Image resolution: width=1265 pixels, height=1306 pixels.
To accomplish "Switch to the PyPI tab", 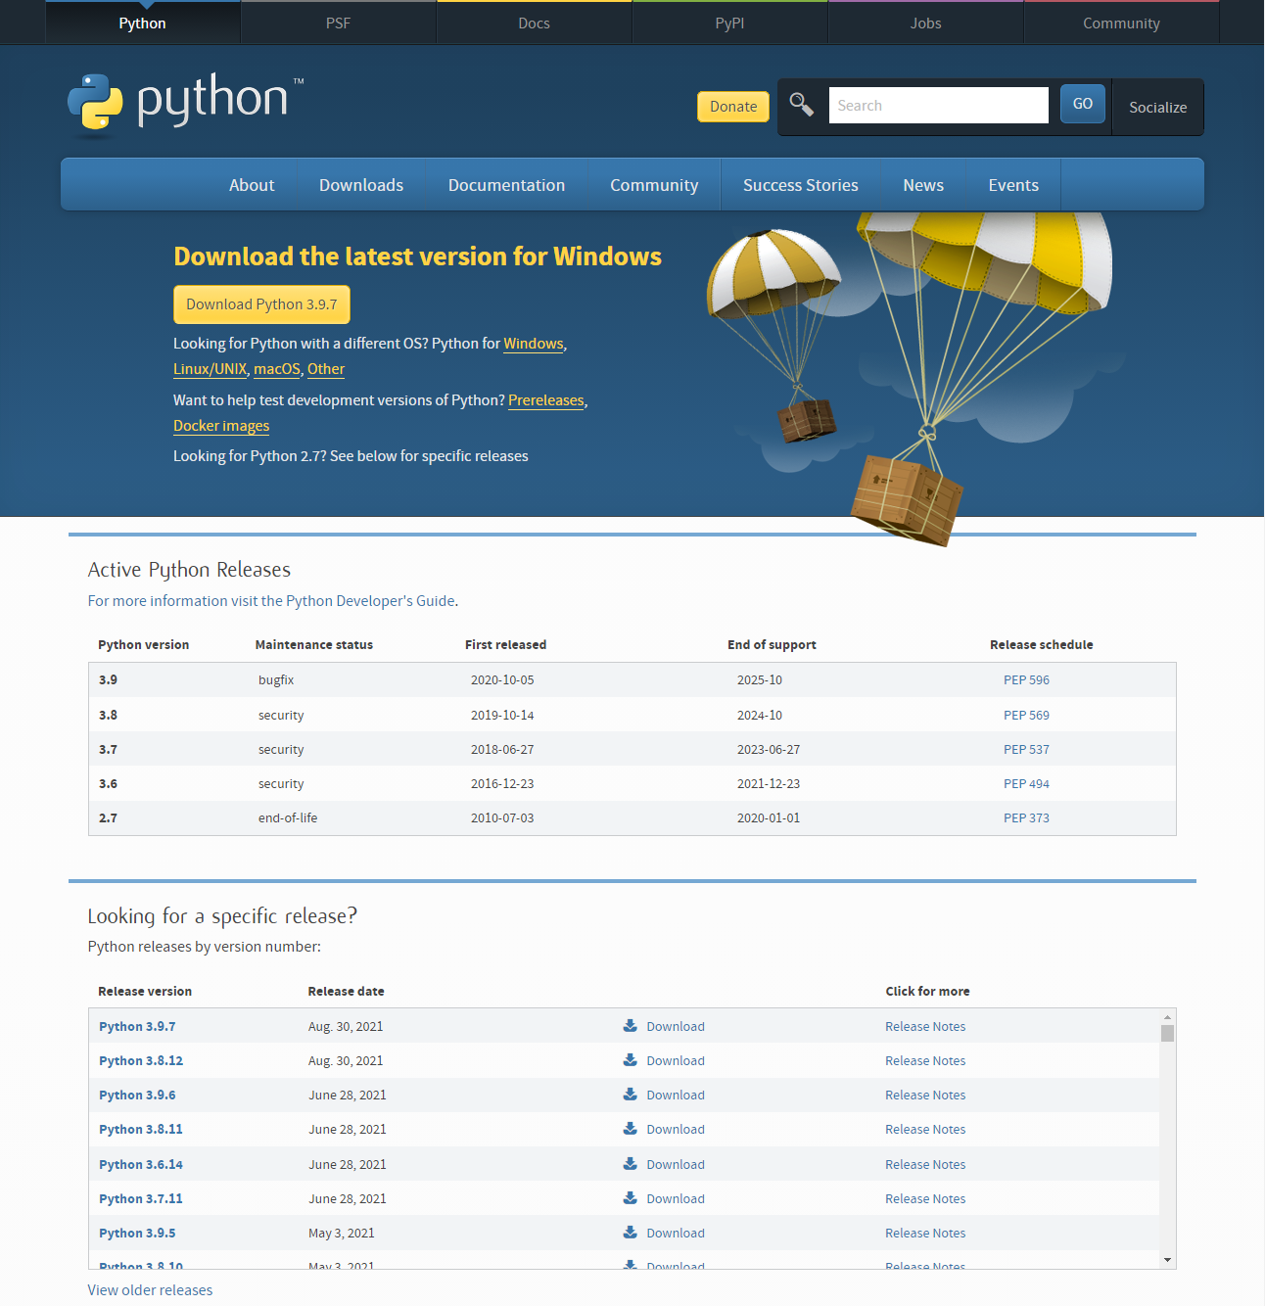I will click(x=729, y=22).
